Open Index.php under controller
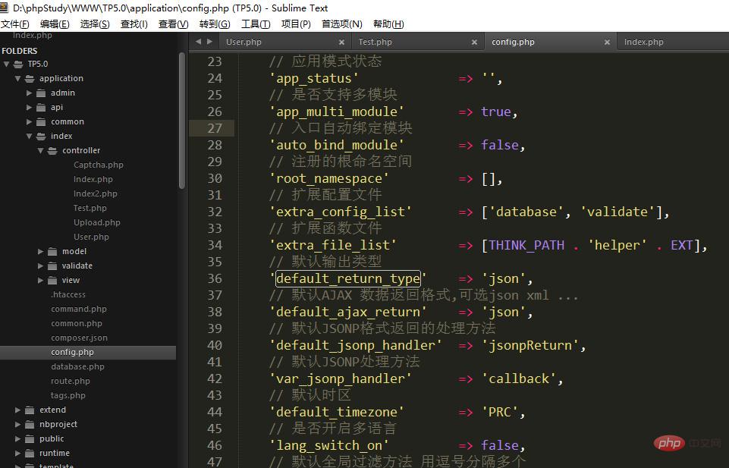The height and width of the screenshot is (468, 729). click(93, 180)
